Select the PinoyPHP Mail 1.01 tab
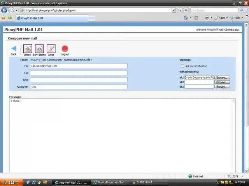 tap(52, 18)
